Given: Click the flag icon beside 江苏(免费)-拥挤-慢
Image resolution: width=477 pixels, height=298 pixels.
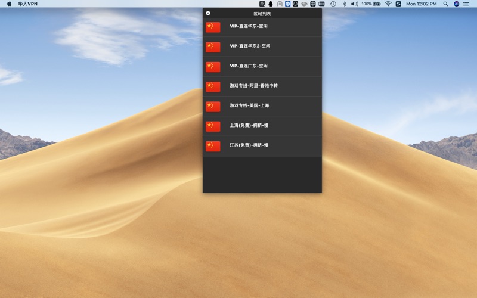Looking at the screenshot, I should pyautogui.click(x=213, y=145).
